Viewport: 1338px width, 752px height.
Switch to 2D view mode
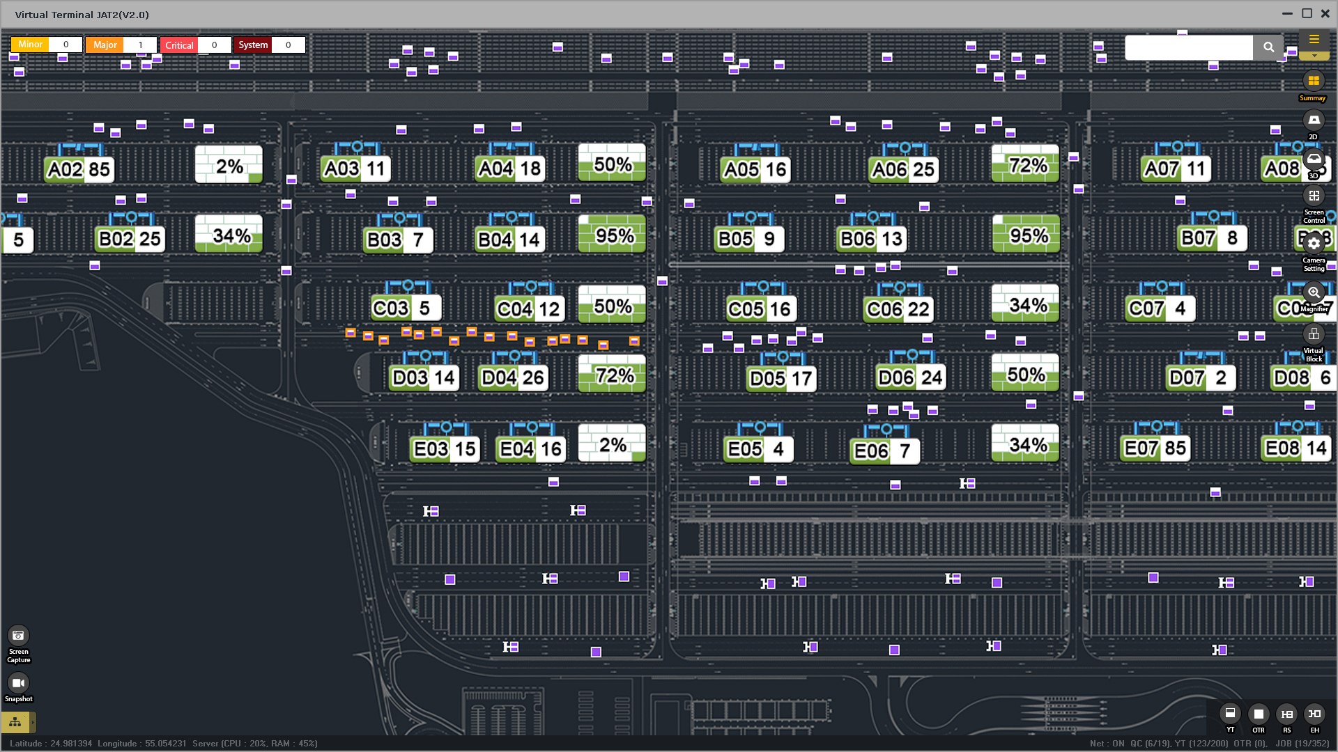[1314, 120]
